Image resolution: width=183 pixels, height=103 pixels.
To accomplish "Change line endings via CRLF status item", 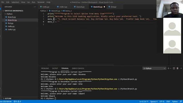I will (168, 102).
